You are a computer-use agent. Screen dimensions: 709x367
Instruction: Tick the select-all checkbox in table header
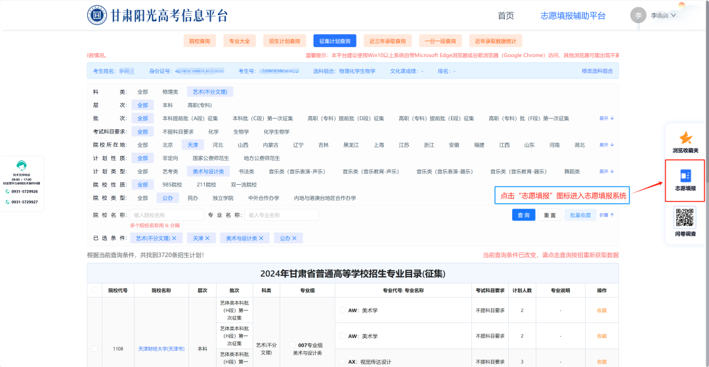95,290
